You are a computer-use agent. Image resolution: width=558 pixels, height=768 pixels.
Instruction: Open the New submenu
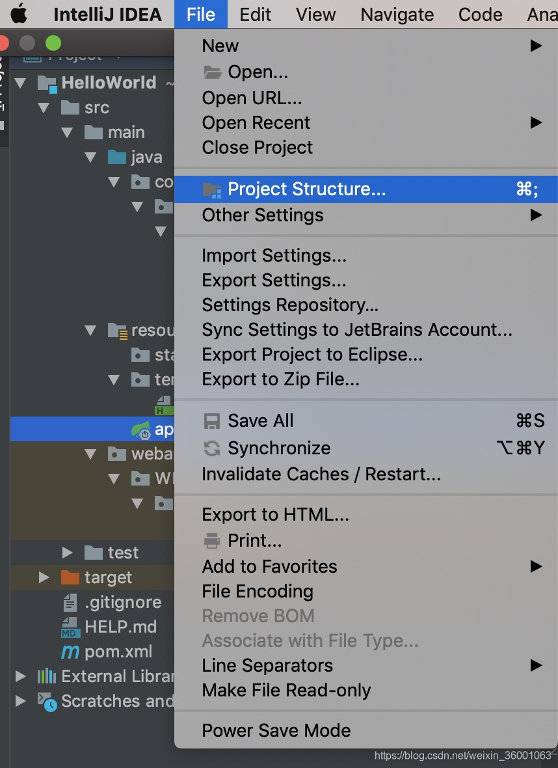click(366, 46)
